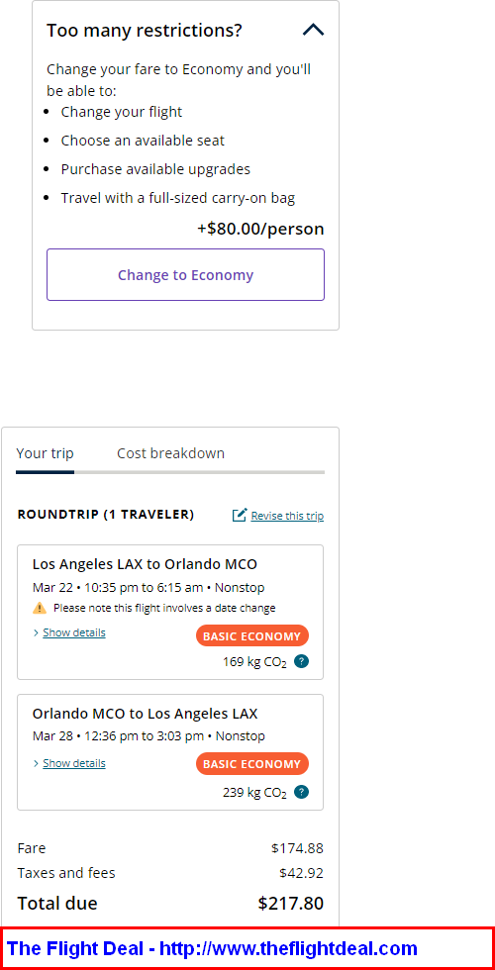Image resolution: width=495 pixels, height=970 pixels.
Task: Select the Orlando MCO to Los Angeles LAX card
Action: (170, 751)
